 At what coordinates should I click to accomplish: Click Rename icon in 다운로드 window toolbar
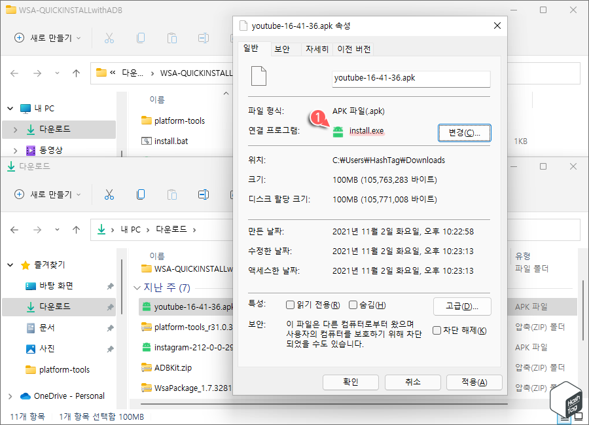pyautogui.click(x=204, y=194)
